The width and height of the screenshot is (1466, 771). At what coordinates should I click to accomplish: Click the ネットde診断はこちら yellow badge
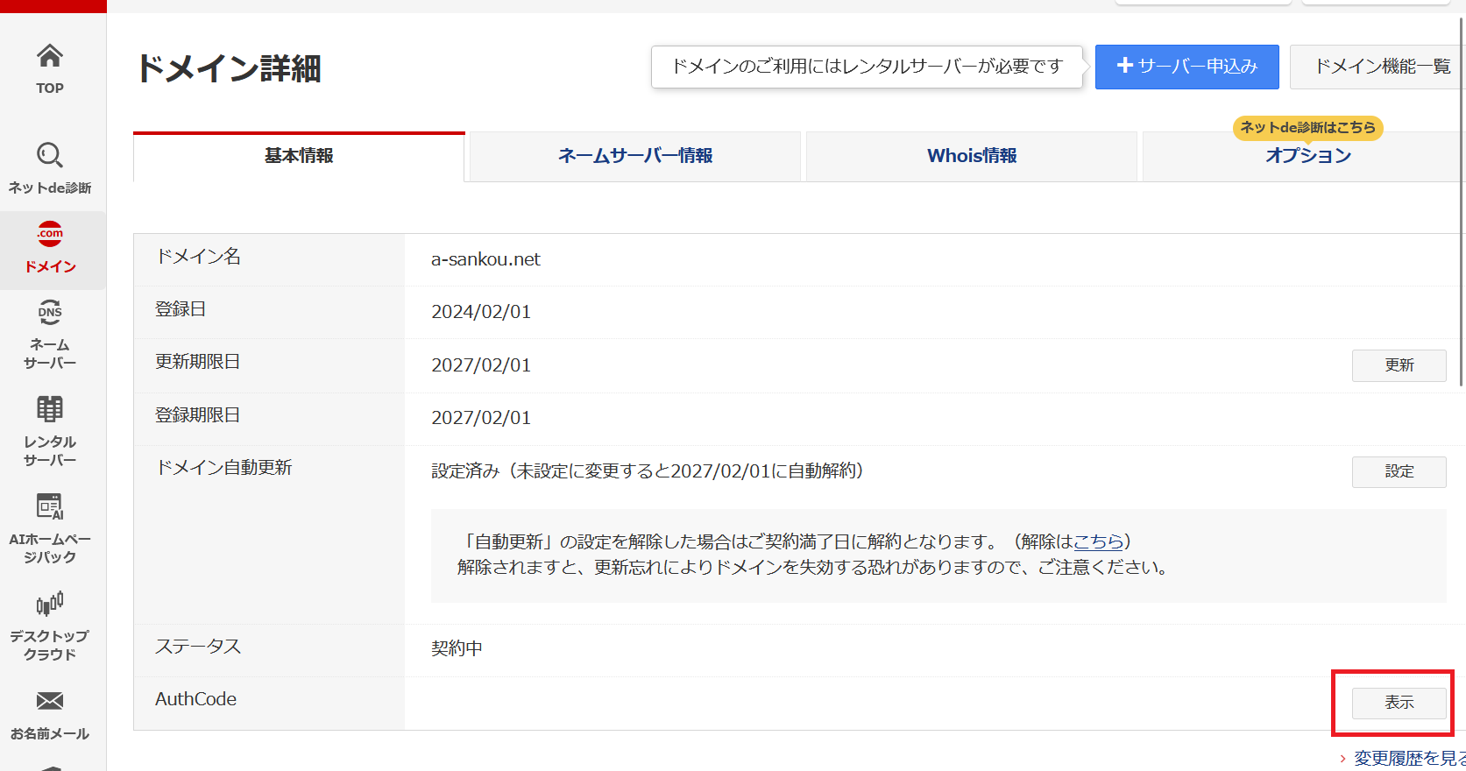[x=1307, y=128]
